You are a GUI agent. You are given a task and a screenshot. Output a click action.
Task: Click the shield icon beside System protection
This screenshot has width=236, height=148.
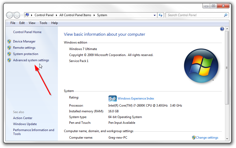pyautogui.click(x=9, y=54)
